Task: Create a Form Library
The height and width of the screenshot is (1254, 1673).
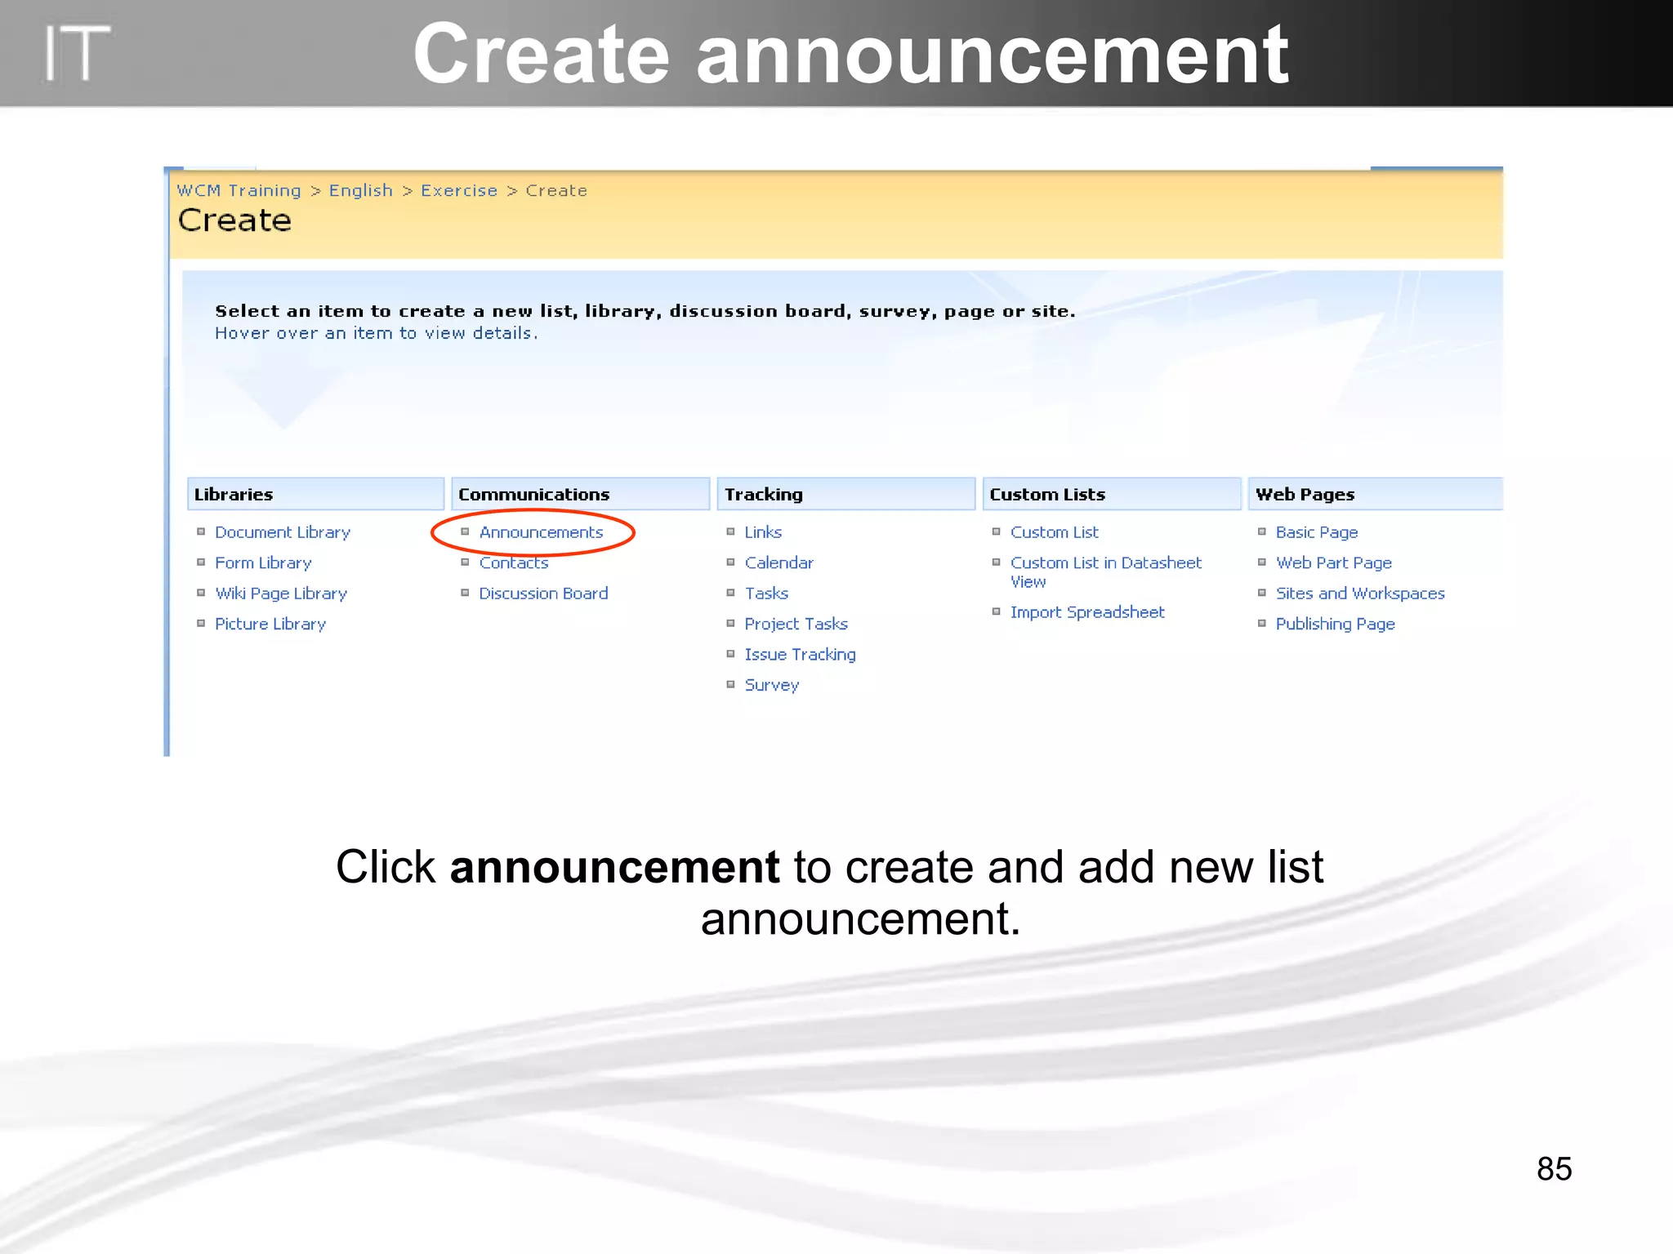Action: coord(263,563)
